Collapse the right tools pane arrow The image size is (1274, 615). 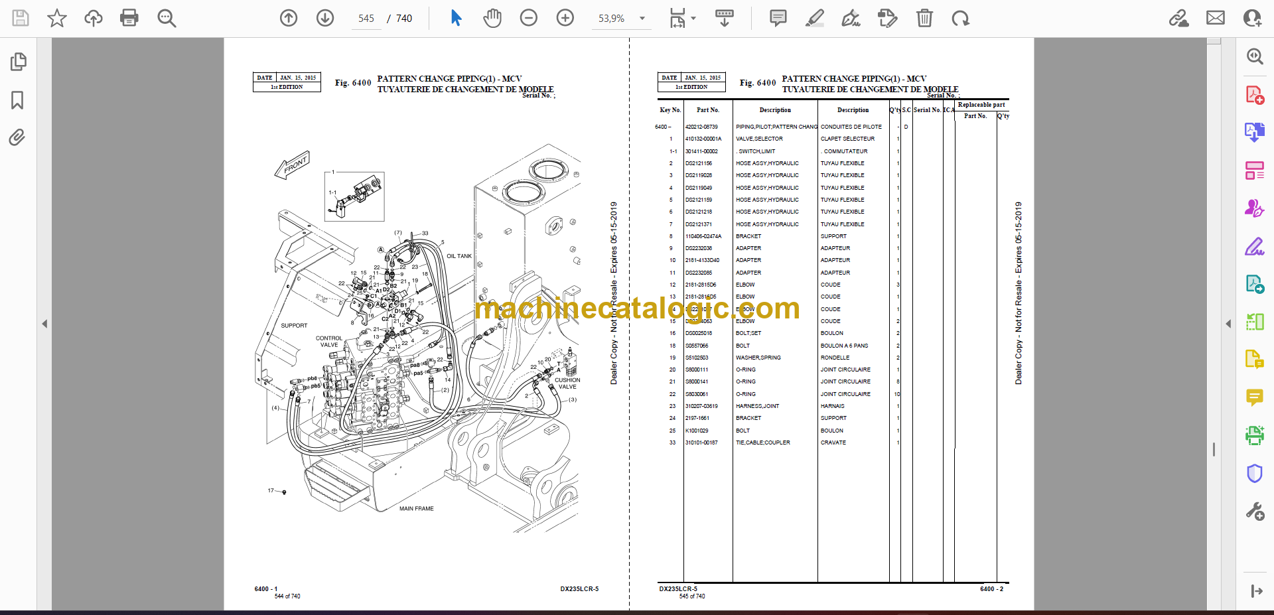click(x=1228, y=324)
